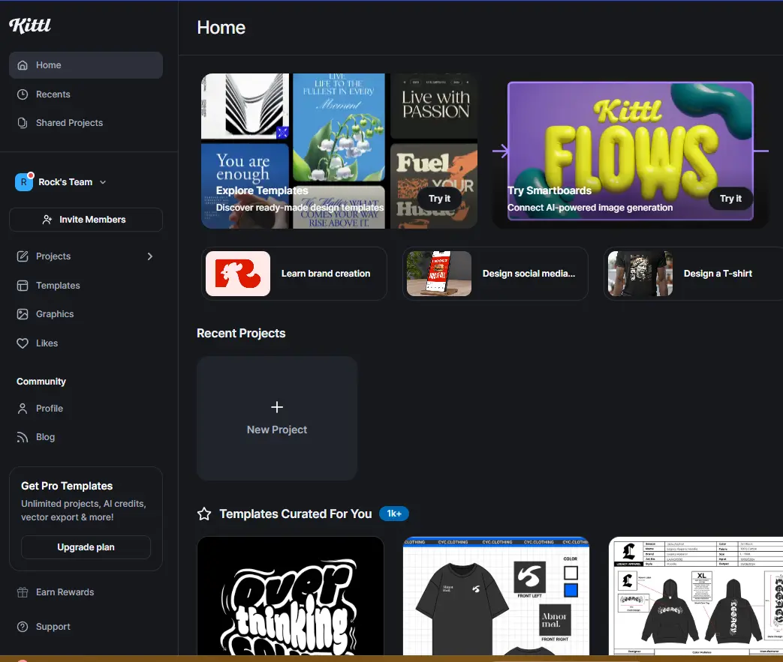Click the Earn Rewards gift icon
Viewport: 783px width, 662px height.
click(23, 592)
